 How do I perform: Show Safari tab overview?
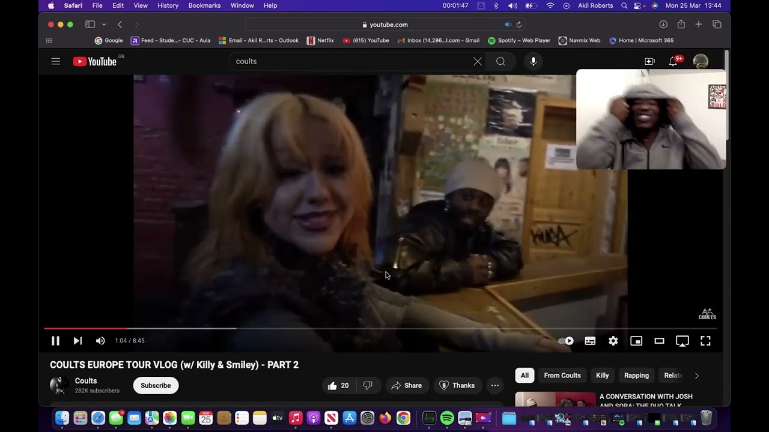point(717,25)
